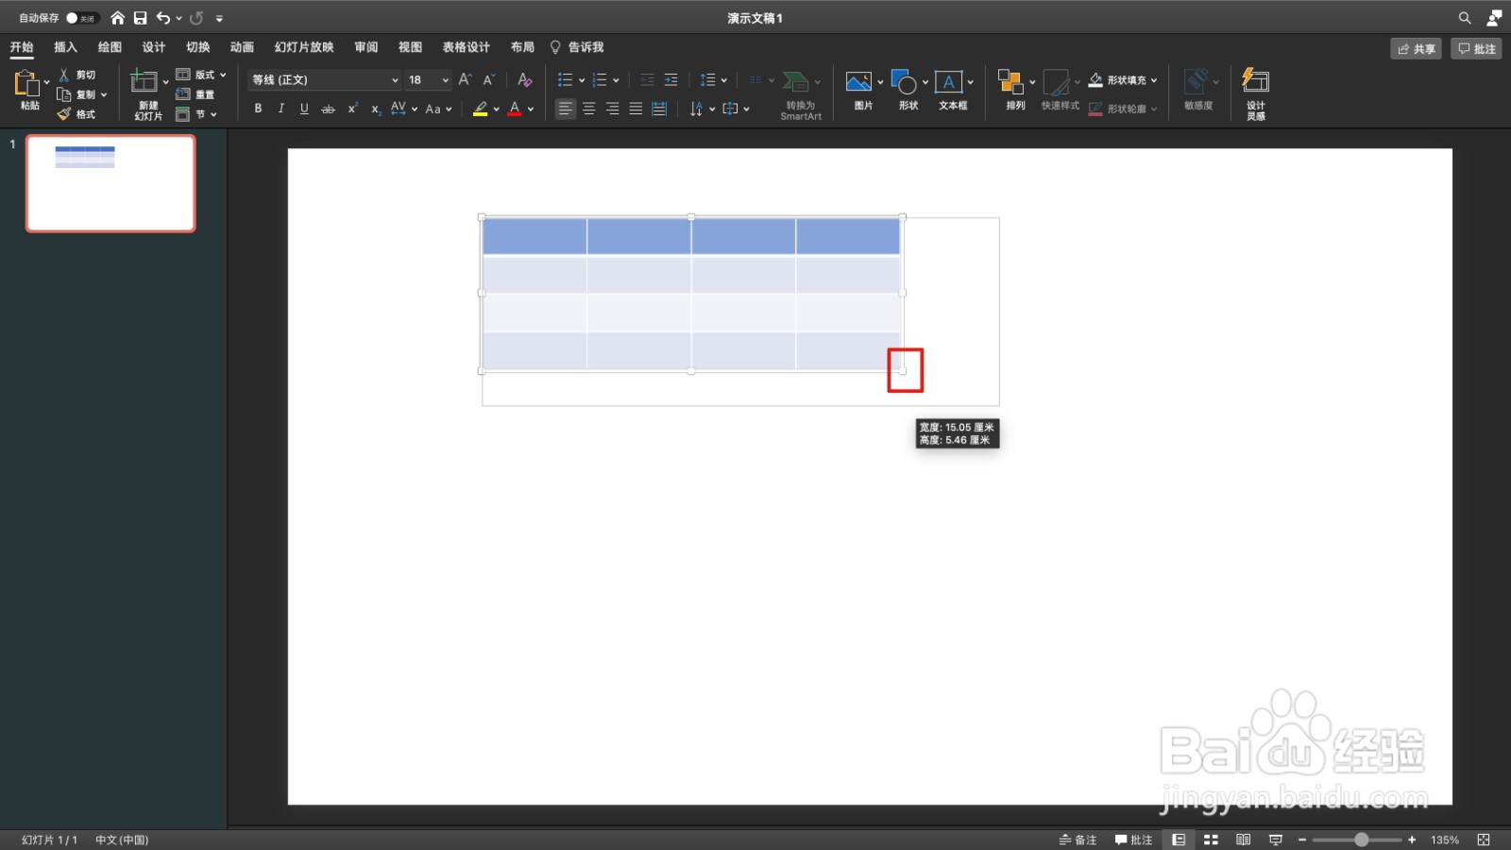Open the table 布局 (Layout) tab
This screenshot has width=1511, height=850.
522,47
